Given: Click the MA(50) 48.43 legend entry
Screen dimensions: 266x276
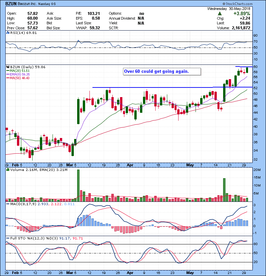Looking at the screenshot, I should tap(18, 78).
